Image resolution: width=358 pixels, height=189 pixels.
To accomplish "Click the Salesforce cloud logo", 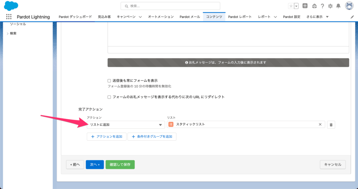I will (x=11, y=6).
